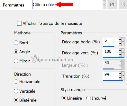
Task: Click the blue slider bar under Transition
Action: pyautogui.click(x=114, y=81)
